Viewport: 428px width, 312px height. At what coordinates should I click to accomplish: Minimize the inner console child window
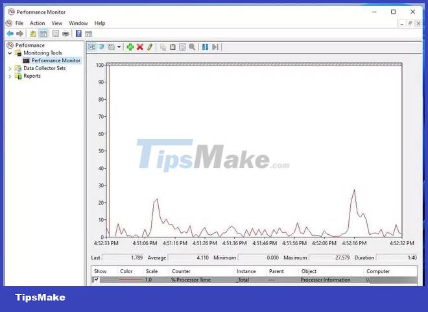[x=402, y=24]
